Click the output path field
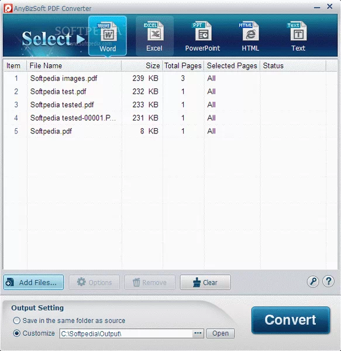This screenshot has width=341, height=351. (x=126, y=333)
